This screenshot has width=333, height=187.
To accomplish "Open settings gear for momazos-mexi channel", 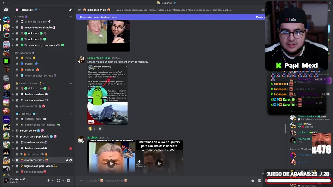I will click(x=71, y=160).
